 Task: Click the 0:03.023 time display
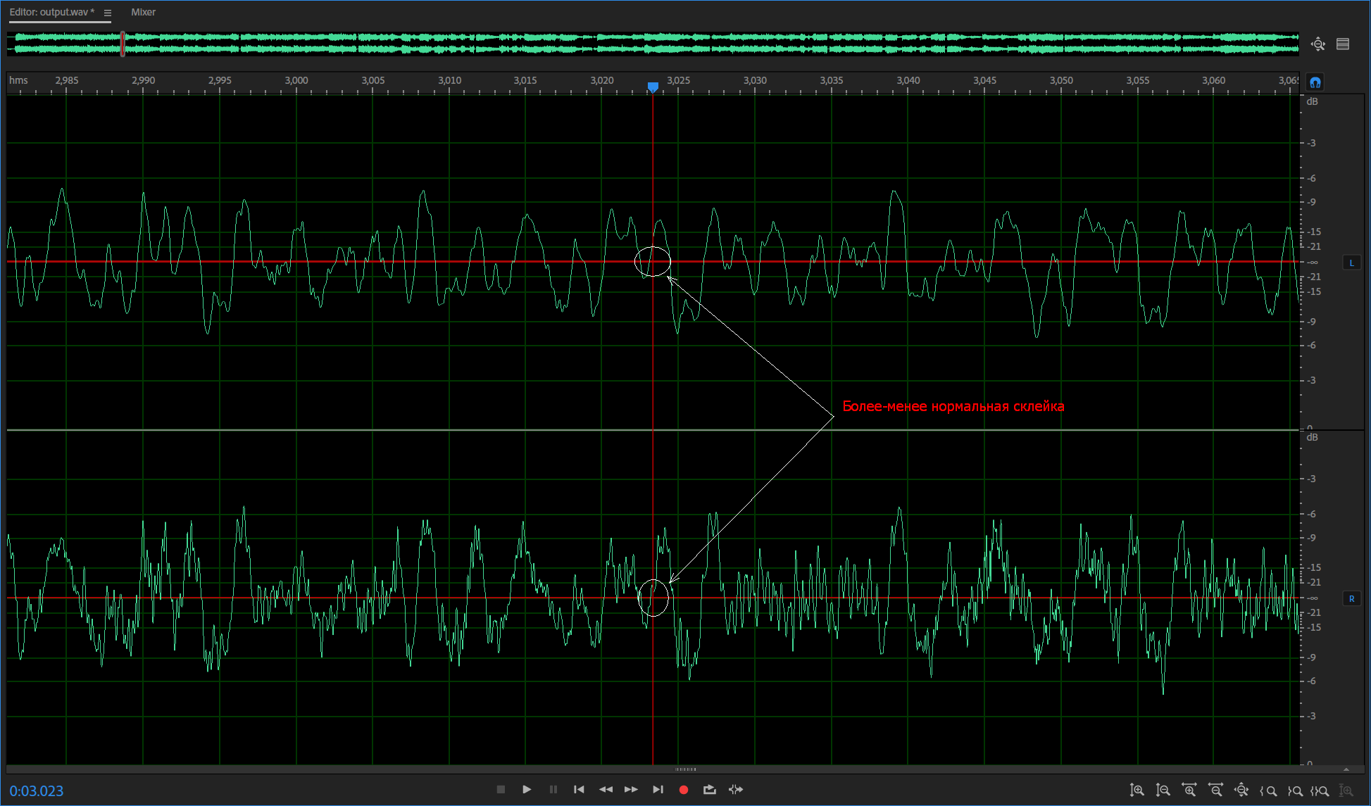pyautogui.click(x=37, y=791)
